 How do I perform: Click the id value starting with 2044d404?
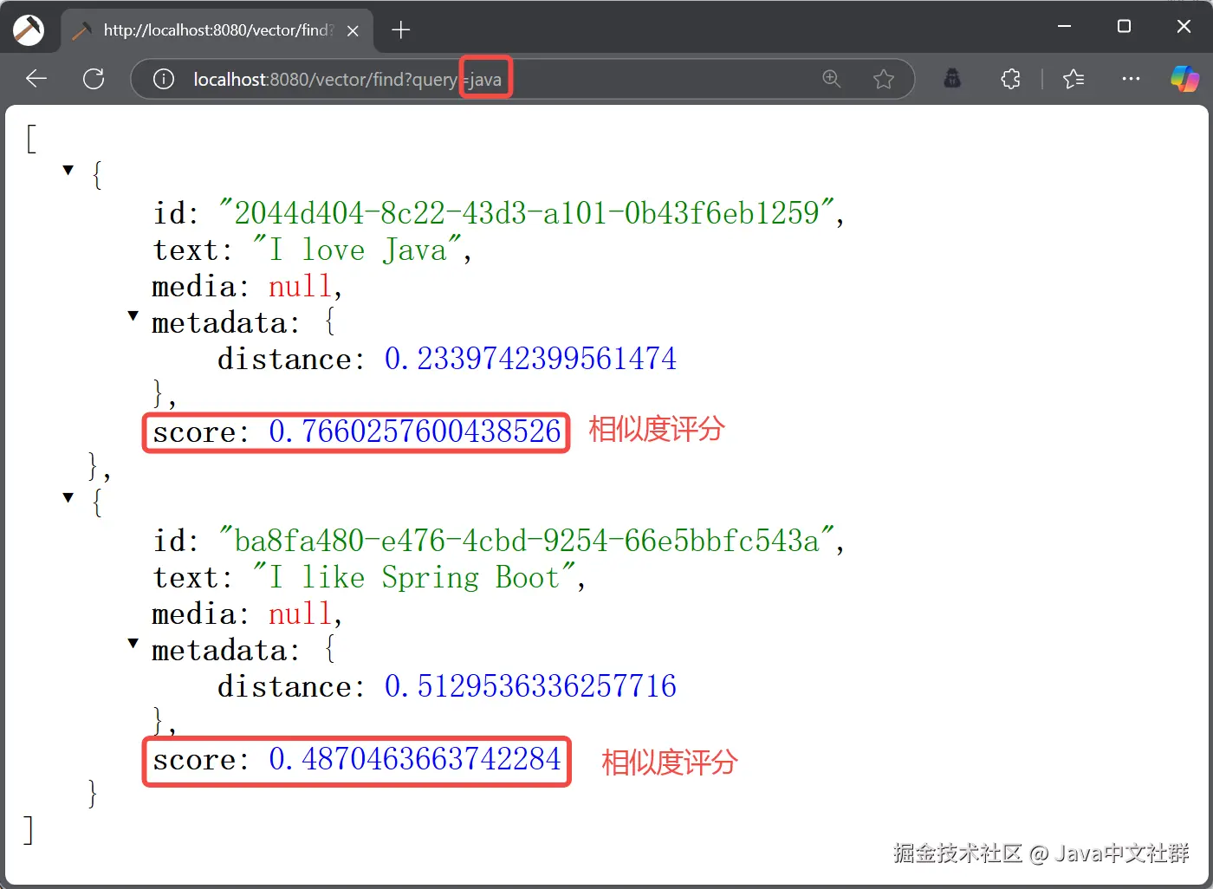pos(526,212)
